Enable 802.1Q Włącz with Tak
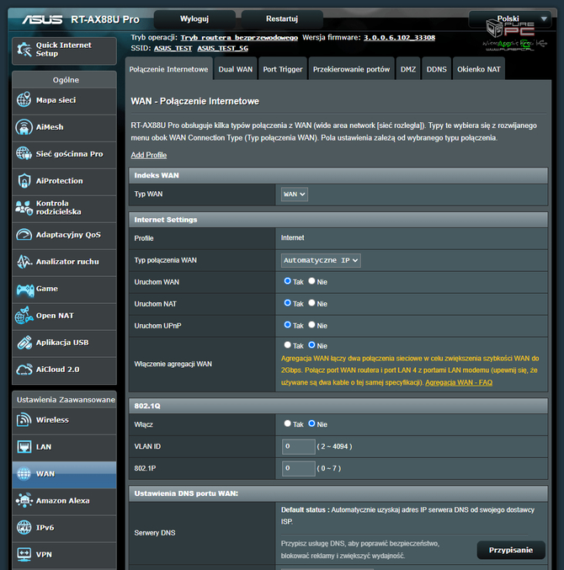The width and height of the screenshot is (564, 570). point(287,424)
